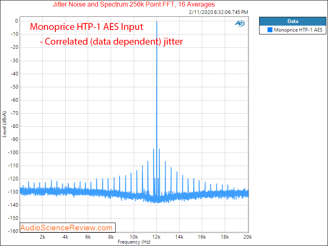Click the 0 label on the level axis

[x=16, y=21]
